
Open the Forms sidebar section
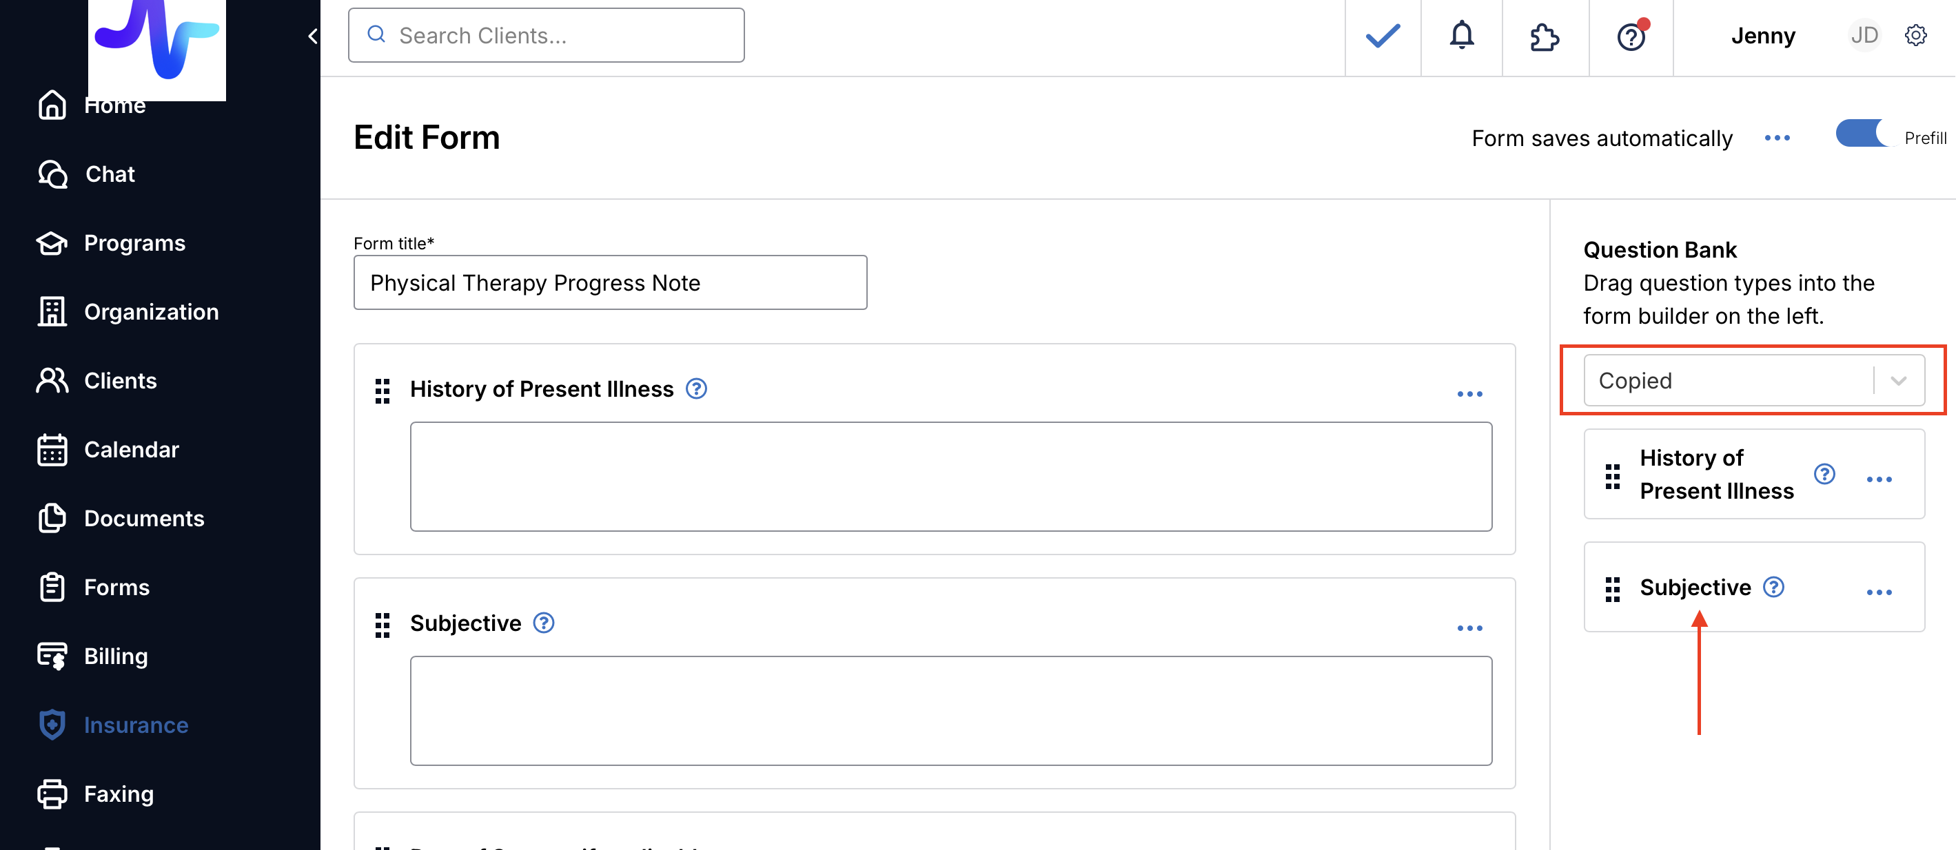click(116, 587)
